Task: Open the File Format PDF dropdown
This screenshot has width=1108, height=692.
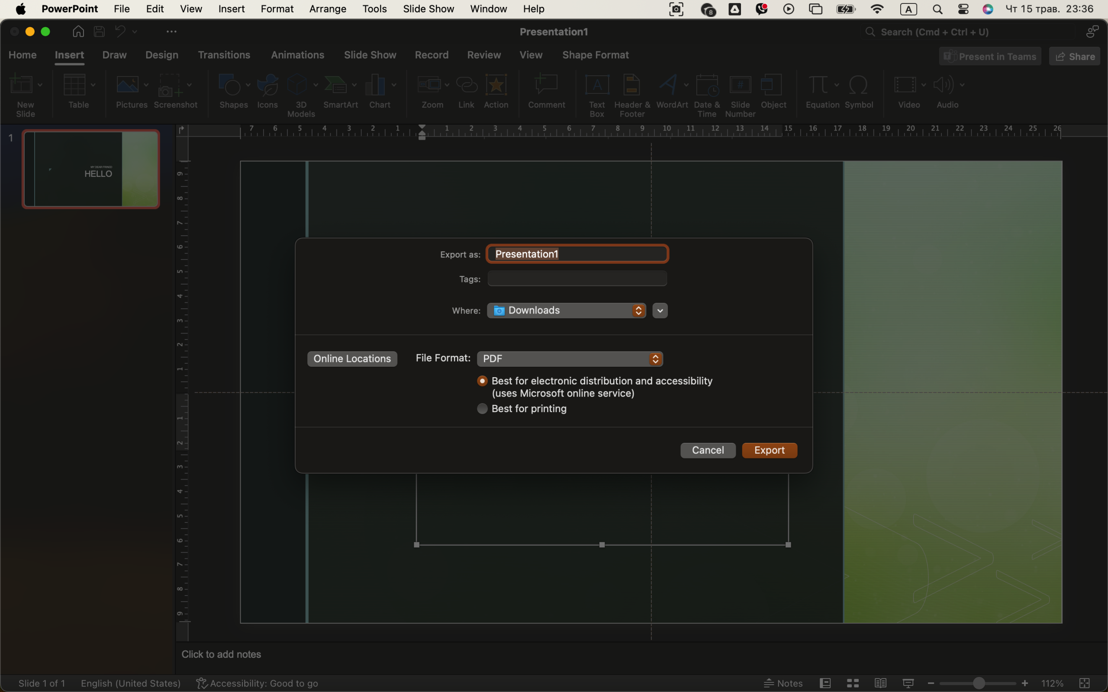Action: [x=570, y=359]
